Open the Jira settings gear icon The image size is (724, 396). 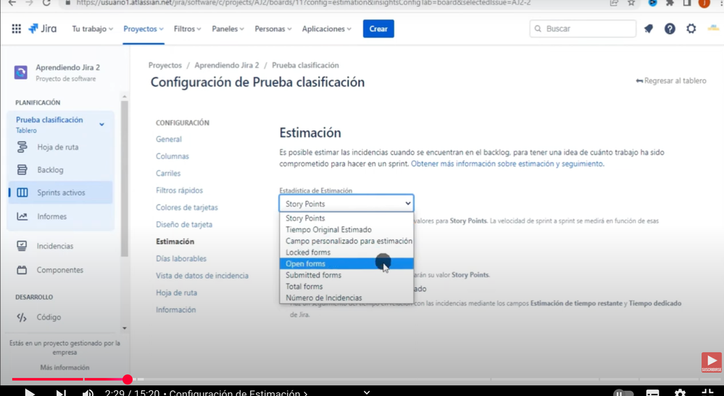point(691,29)
